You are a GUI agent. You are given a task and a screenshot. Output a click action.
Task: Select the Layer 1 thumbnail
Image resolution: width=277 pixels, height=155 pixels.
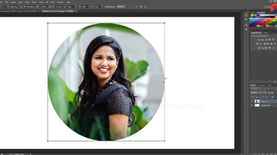tap(257, 102)
